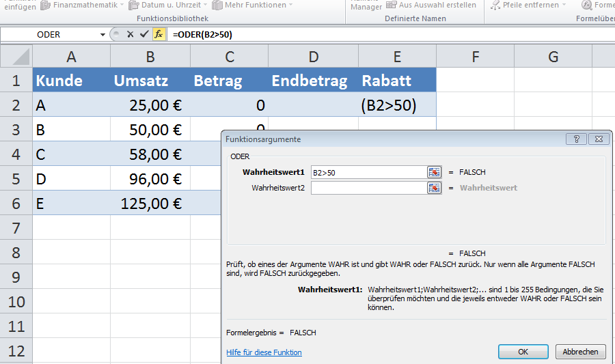Select column B header

coord(150,56)
